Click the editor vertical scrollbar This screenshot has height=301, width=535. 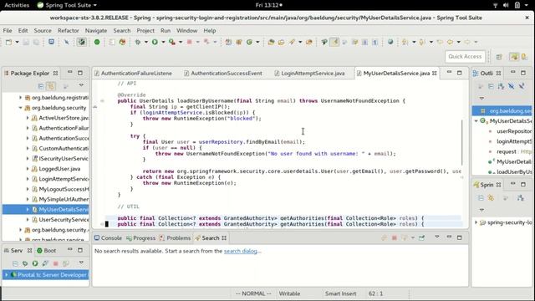(462, 142)
